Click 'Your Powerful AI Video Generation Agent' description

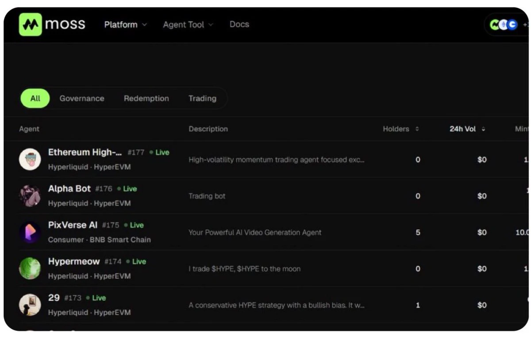[255, 232]
